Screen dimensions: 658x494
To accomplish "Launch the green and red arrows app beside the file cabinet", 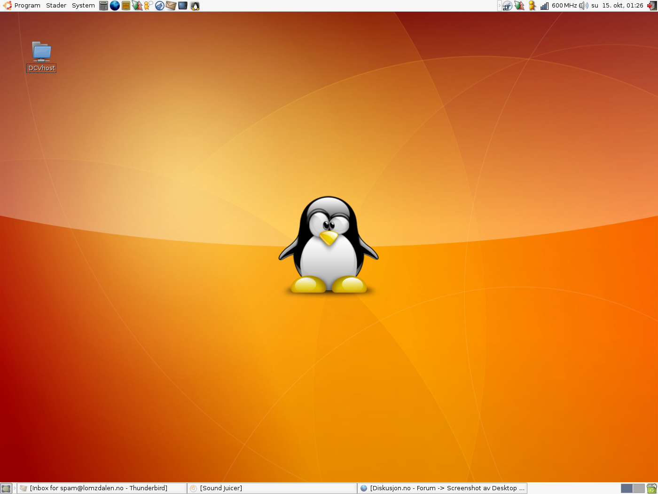I will point(137,6).
